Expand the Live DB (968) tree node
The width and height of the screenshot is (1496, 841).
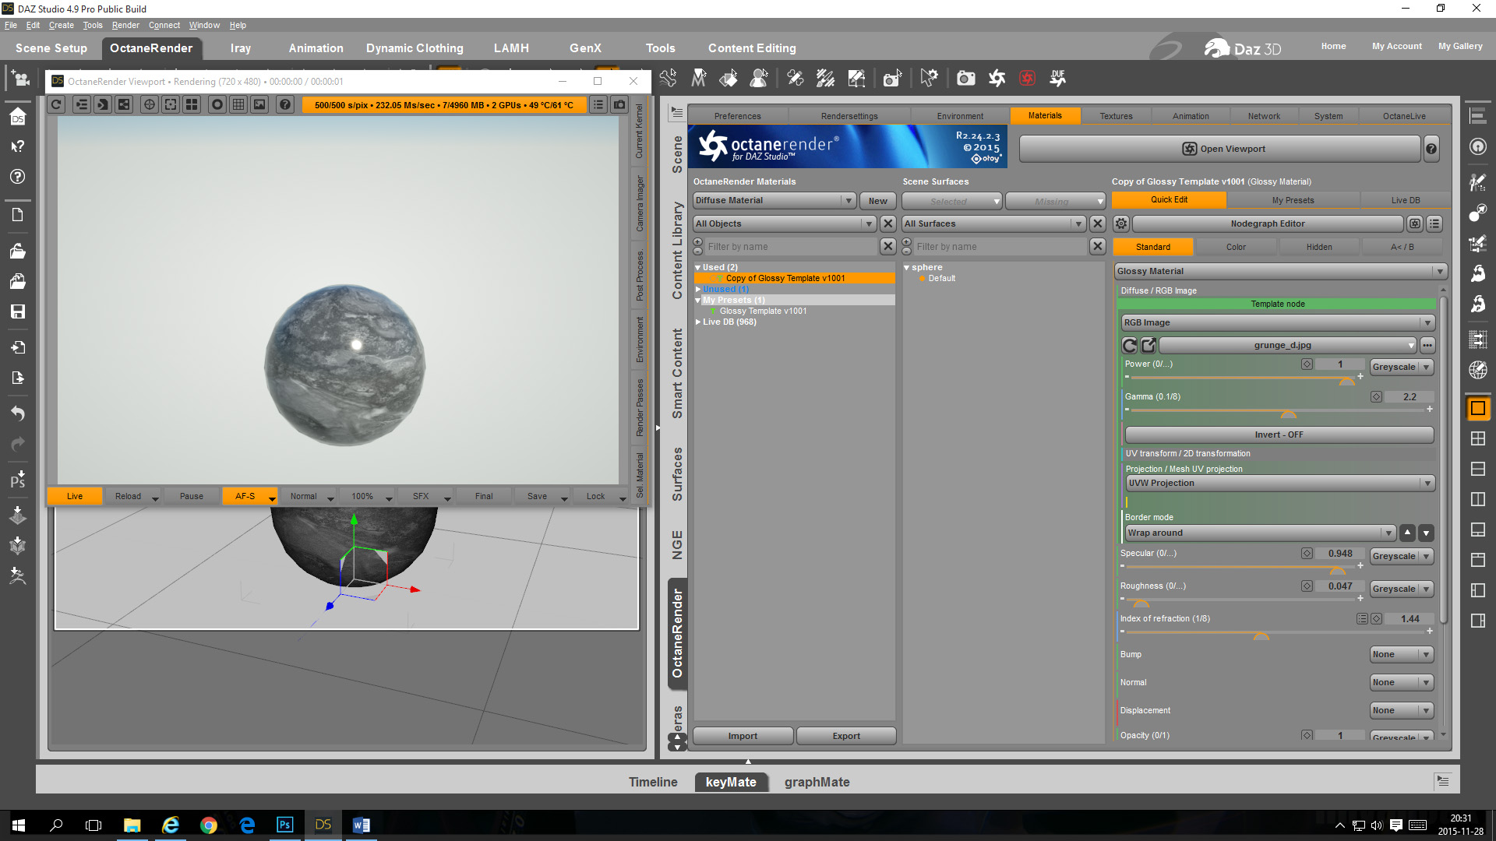[x=698, y=322]
